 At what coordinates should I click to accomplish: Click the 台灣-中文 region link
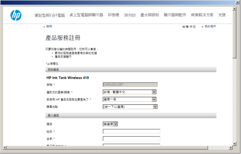(189, 26)
